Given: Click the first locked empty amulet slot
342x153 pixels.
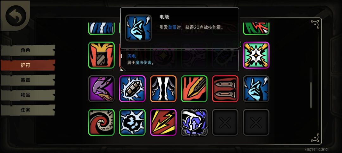Looking at the screenshot, I should pyautogui.click(x=225, y=123).
